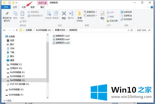Open the recent locations dropdown arrow
The width and height of the screenshot is (155, 104).
coord(13,30)
